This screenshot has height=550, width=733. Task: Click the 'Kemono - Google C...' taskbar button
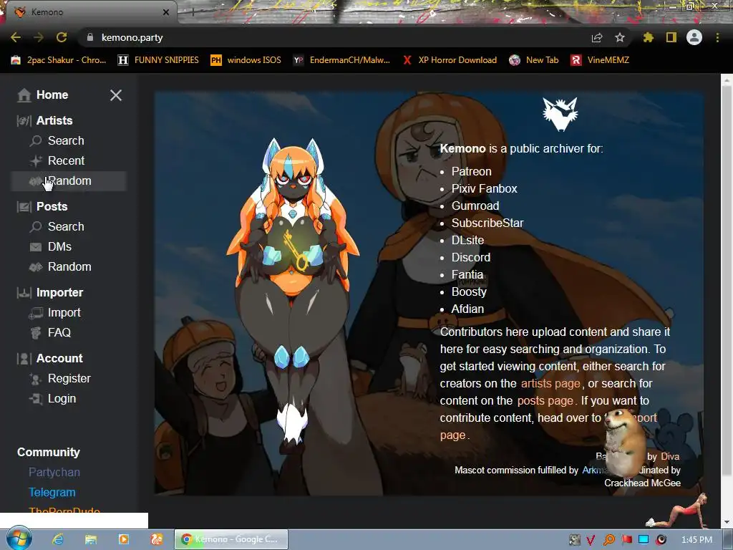[x=231, y=539]
